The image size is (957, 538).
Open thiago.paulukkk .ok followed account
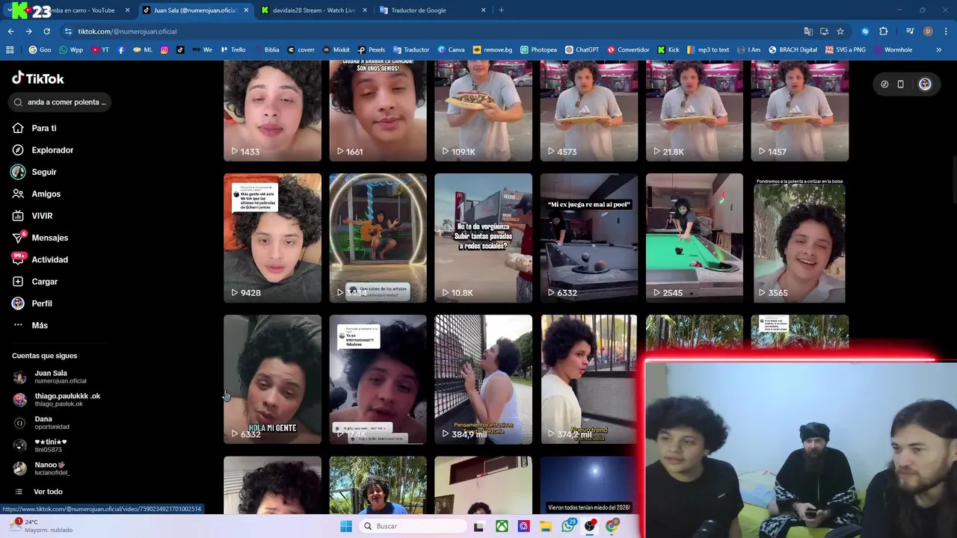pos(57,400)
